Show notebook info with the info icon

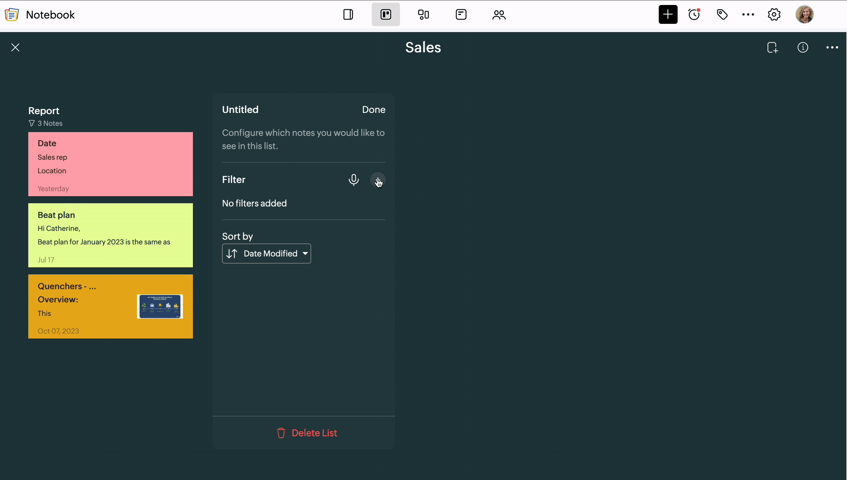coord(803,48)
